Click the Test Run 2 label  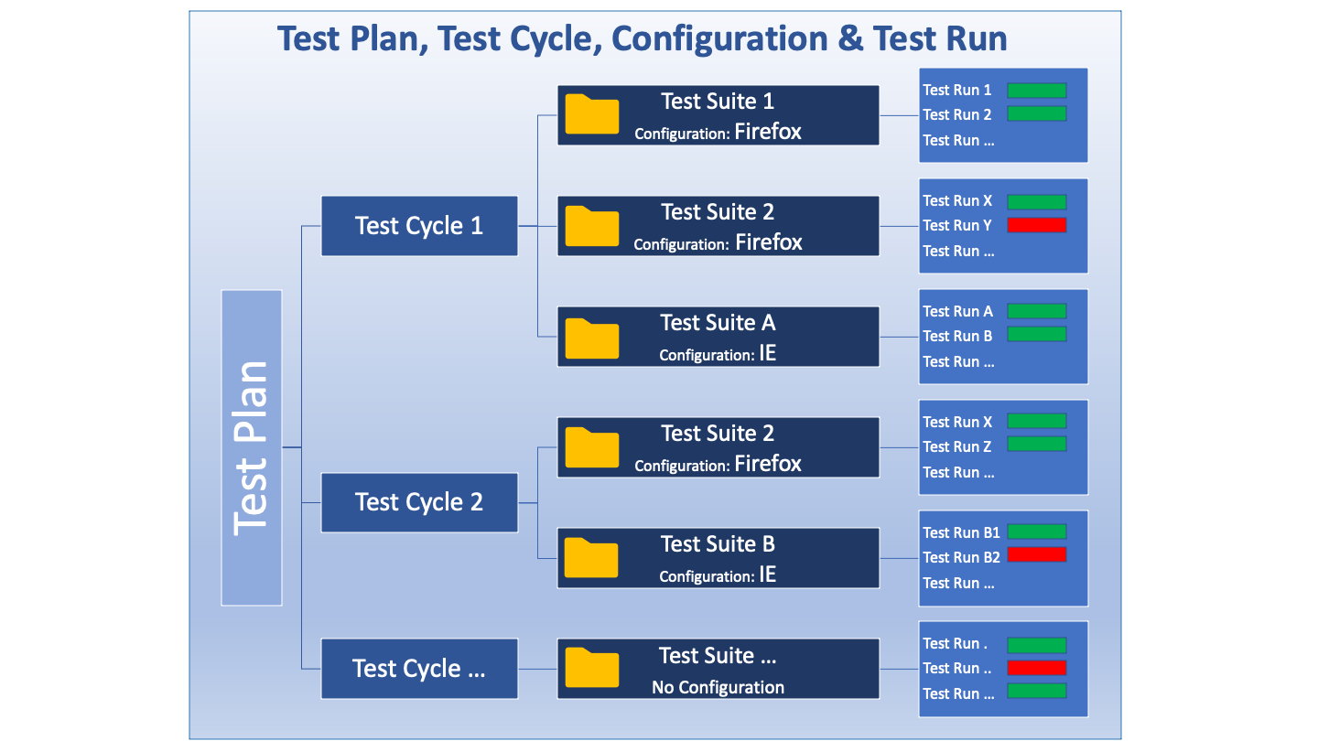pos(957,114)
